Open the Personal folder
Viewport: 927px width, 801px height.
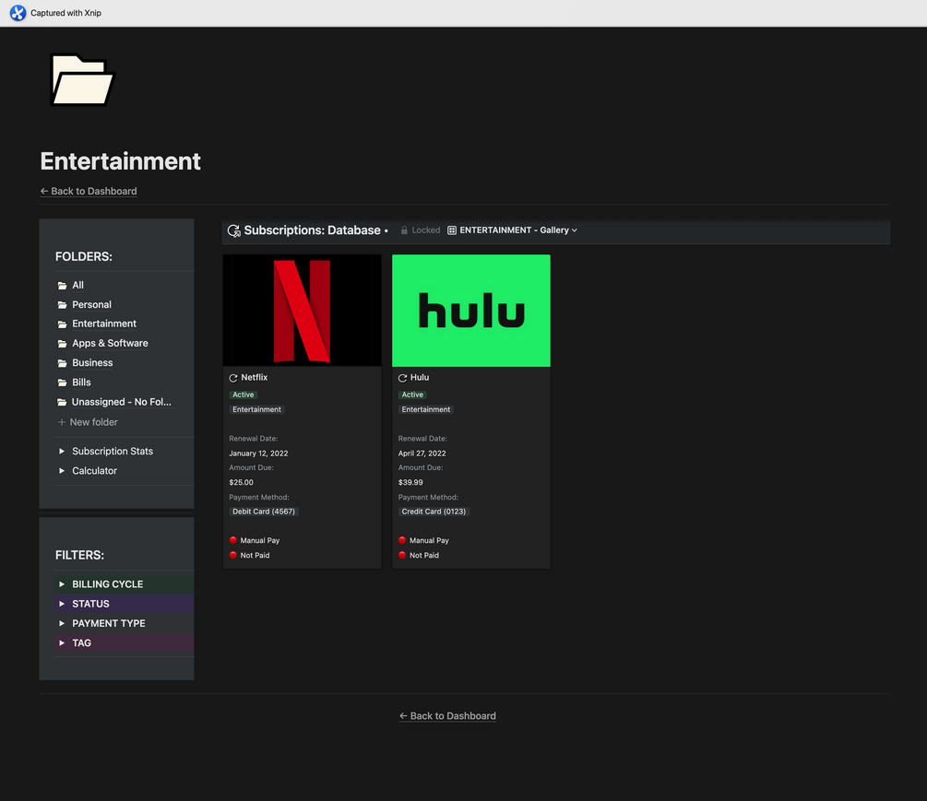(91, 305)
